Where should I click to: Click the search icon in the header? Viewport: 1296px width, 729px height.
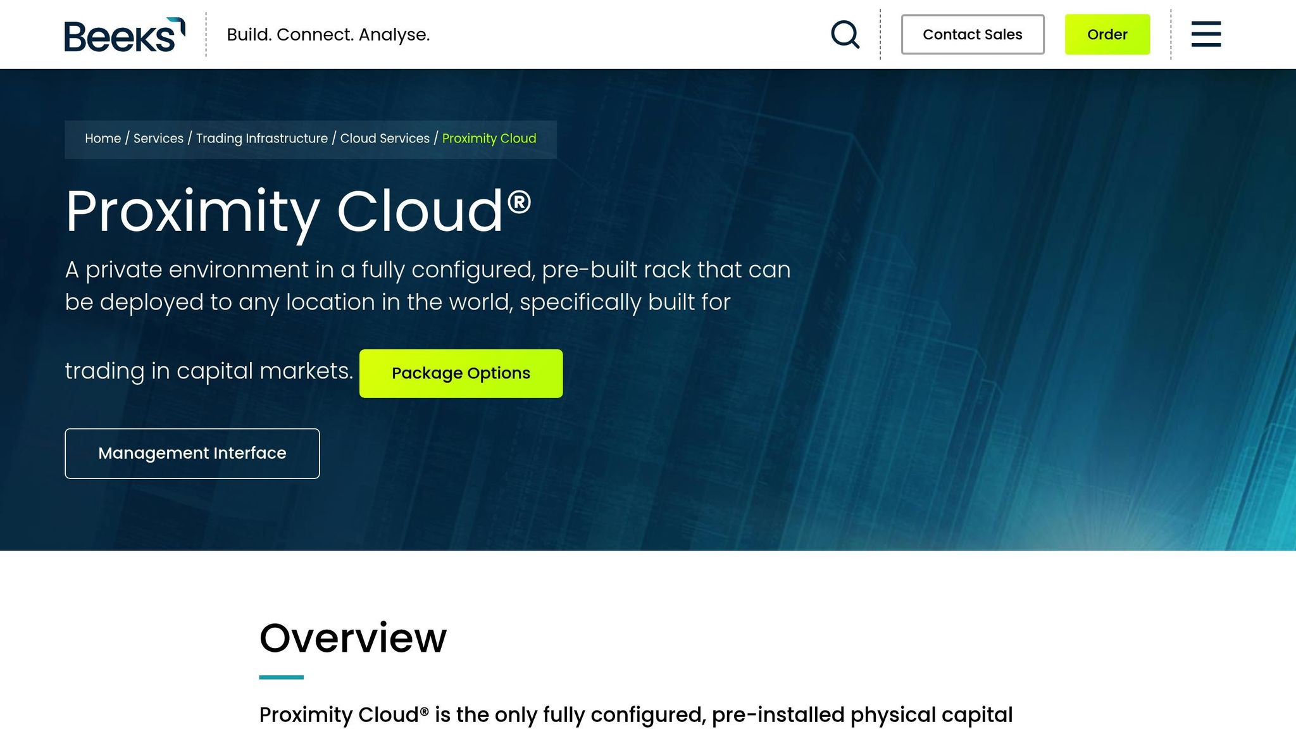(845, 34)
